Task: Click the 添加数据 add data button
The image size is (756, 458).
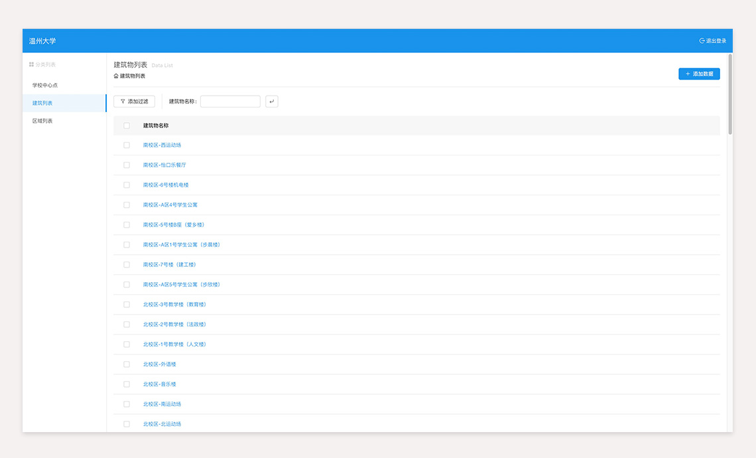Action: pyautogui.click(x=699, y=74)
